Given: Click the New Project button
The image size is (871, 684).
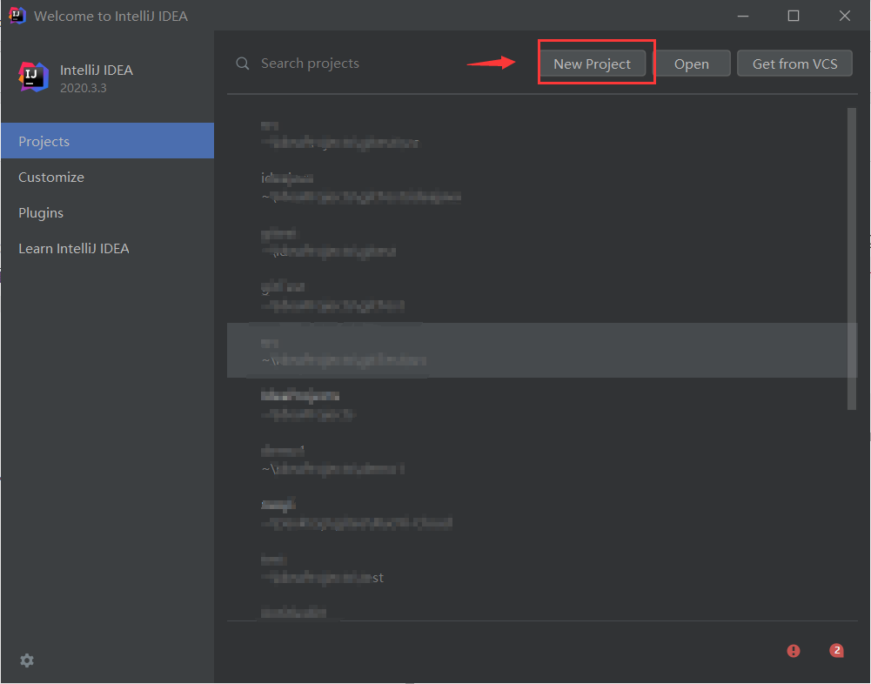Looking at the screenshot, I should pyautogui.click(x=593, y=64).
